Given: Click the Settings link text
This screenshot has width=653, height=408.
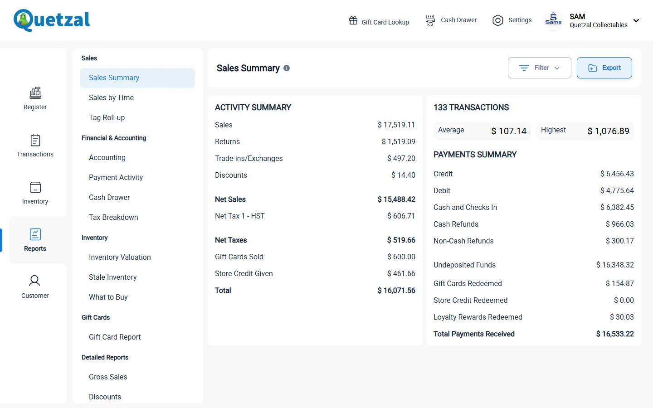Looking at the screenshot, I should point(520,20).
